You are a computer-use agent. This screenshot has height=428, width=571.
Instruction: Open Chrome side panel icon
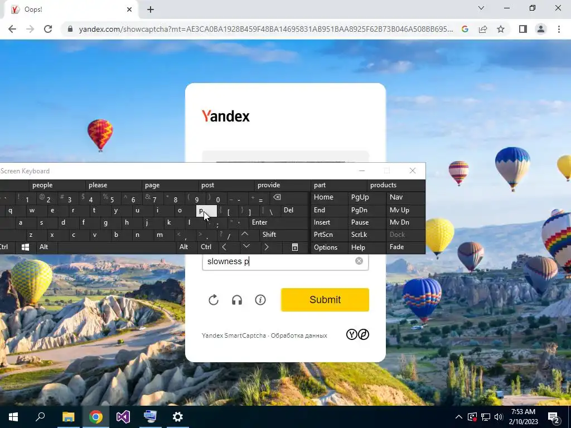coord(523,29)
